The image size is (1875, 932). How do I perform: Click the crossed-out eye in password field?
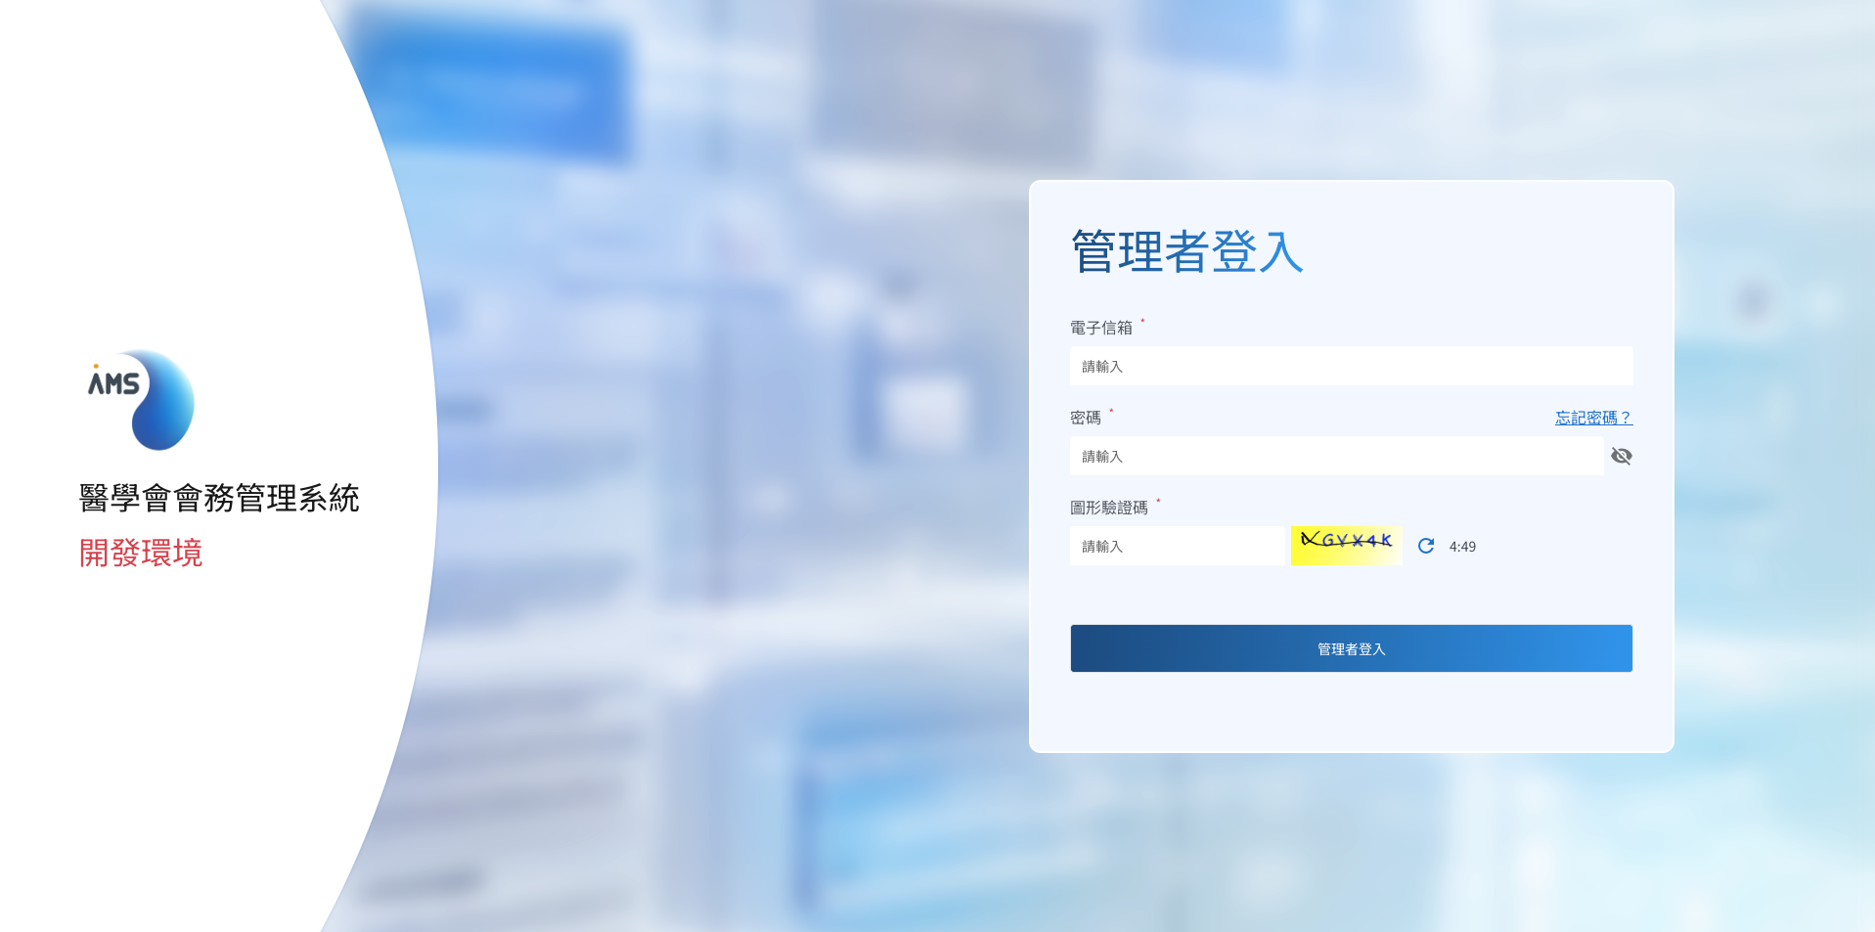point(1620,456)
